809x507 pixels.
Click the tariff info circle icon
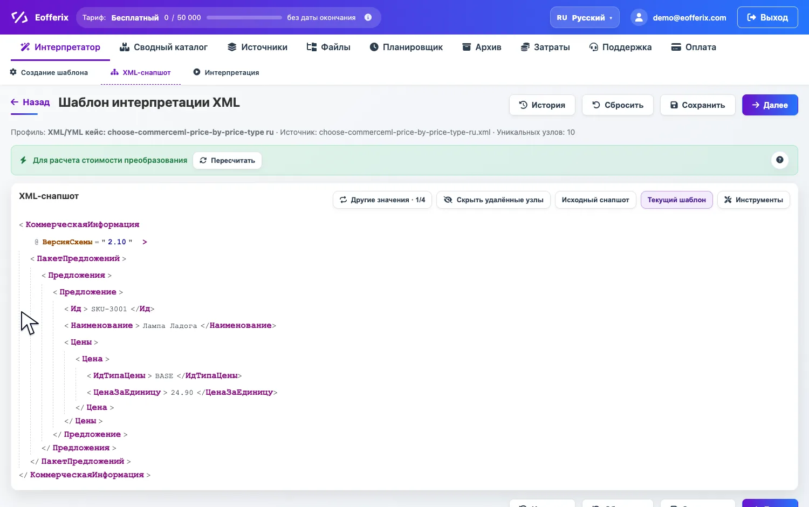368,17
